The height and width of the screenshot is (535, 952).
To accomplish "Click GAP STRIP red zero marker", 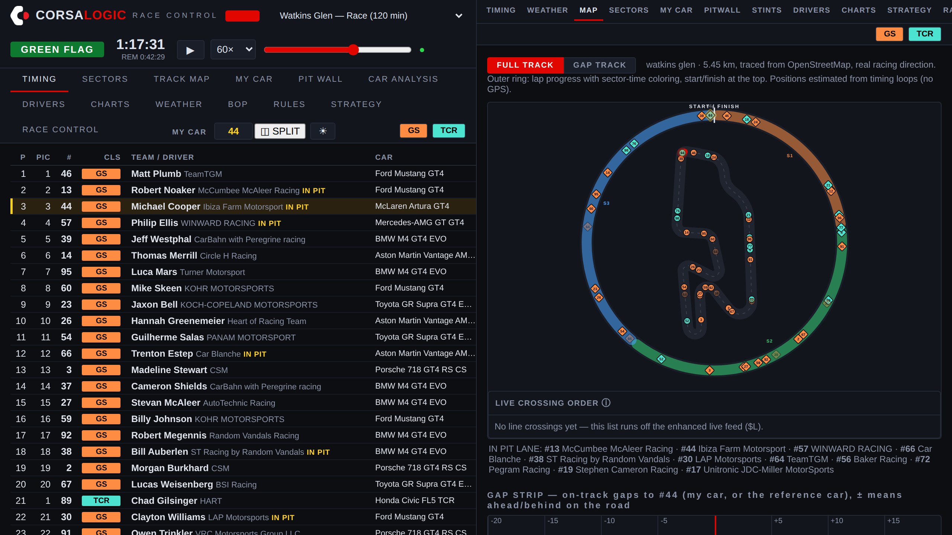I will 715,525.
